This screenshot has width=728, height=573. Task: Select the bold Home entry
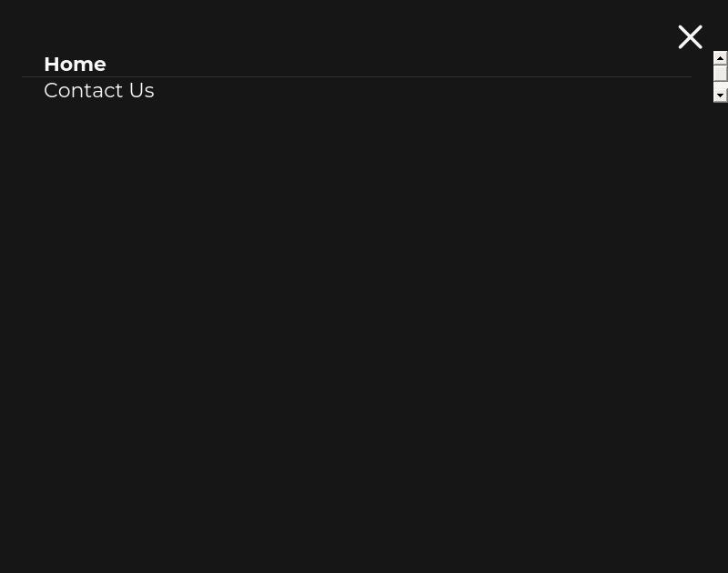[x=75, y=64]
